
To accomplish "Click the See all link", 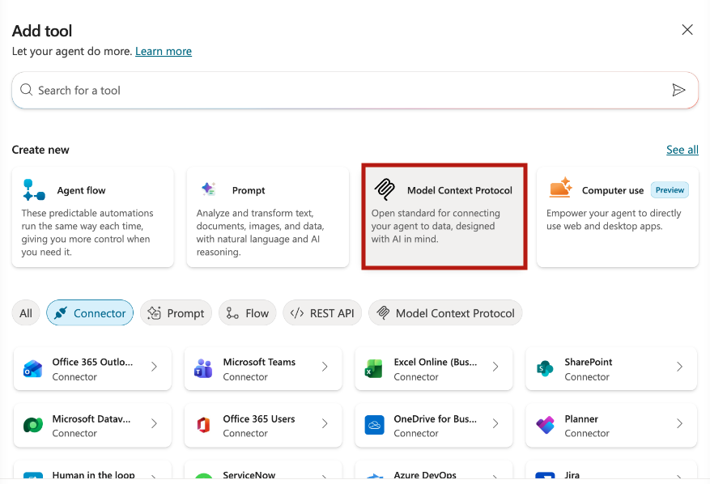I will point(682,150).
